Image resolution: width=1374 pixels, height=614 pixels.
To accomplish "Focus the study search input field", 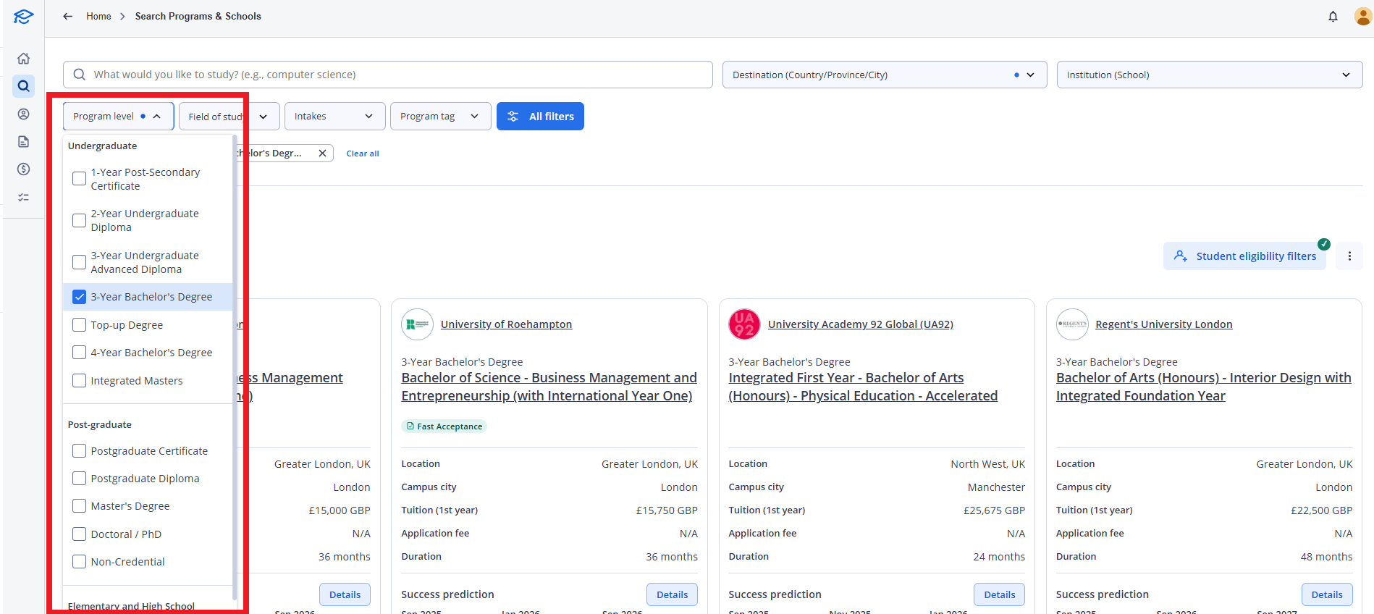I will pyautogui.click(x=388, y=75).
